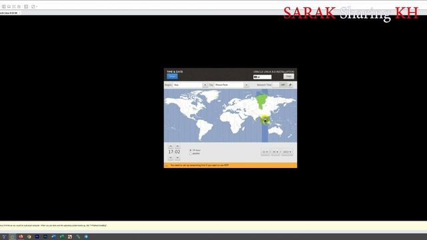Close the Oracle Linux VM tab
The width and height of the screenshot is (427, 240).
tap(19, 13)
